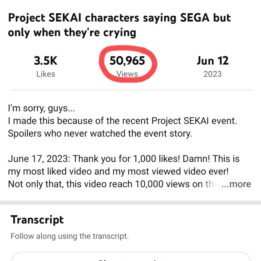Click the "Likes" label under 3.5K
The height and width of the screenshot is (261, 261).
click(x=46, y=74)
